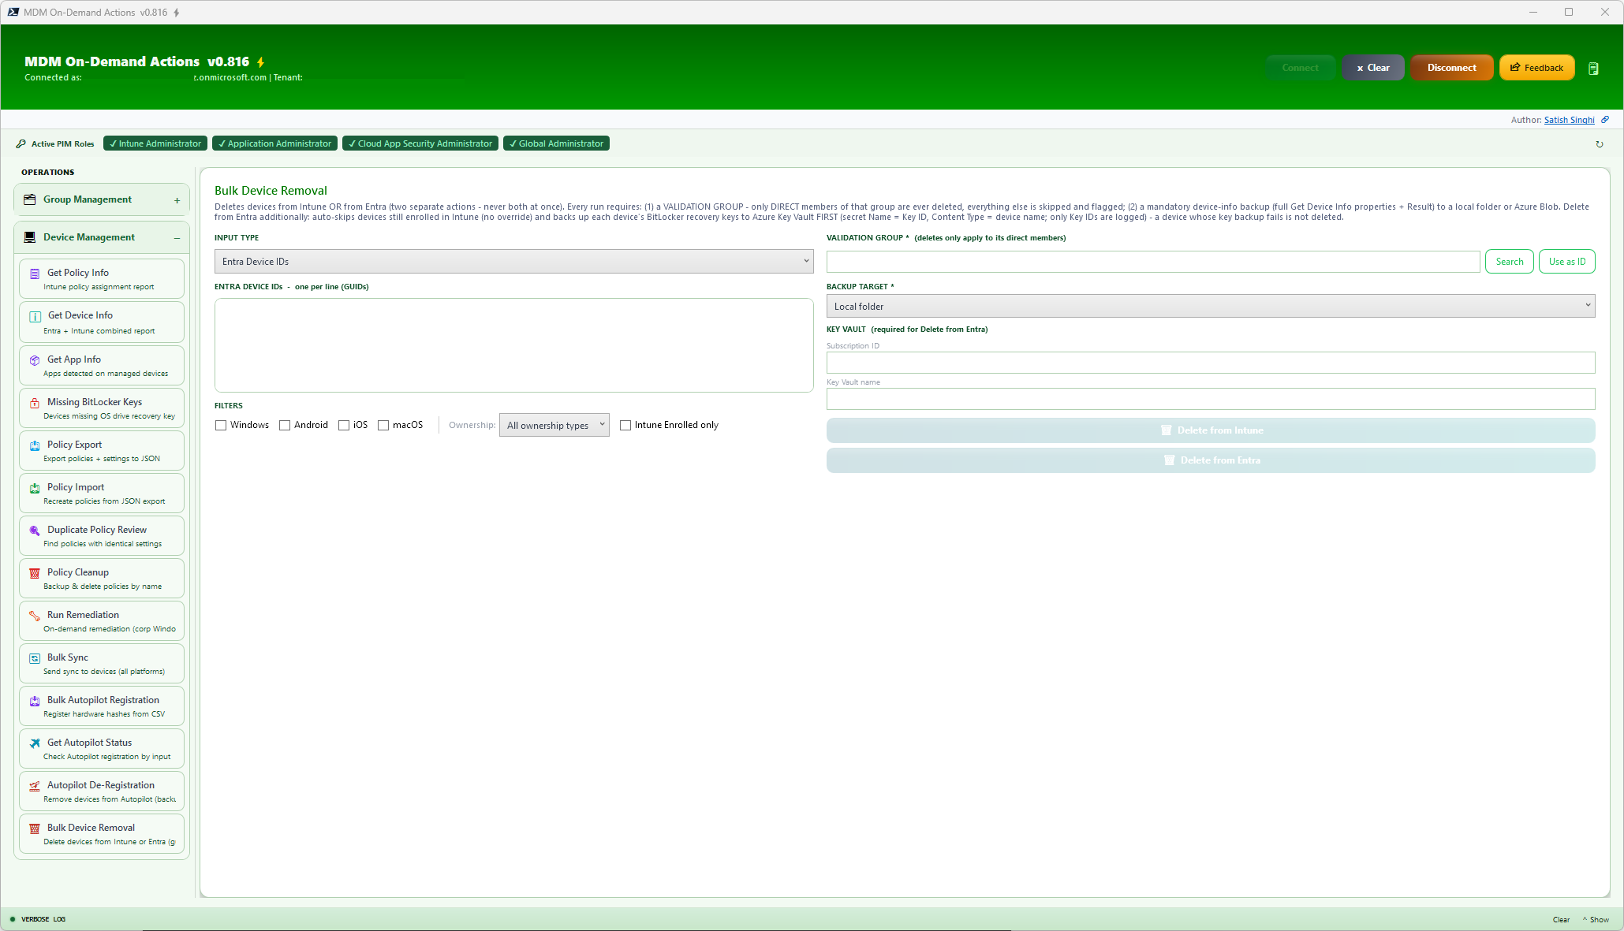
Task: Select Missing BitLocker Keys operation
Action: pos(102,408)
